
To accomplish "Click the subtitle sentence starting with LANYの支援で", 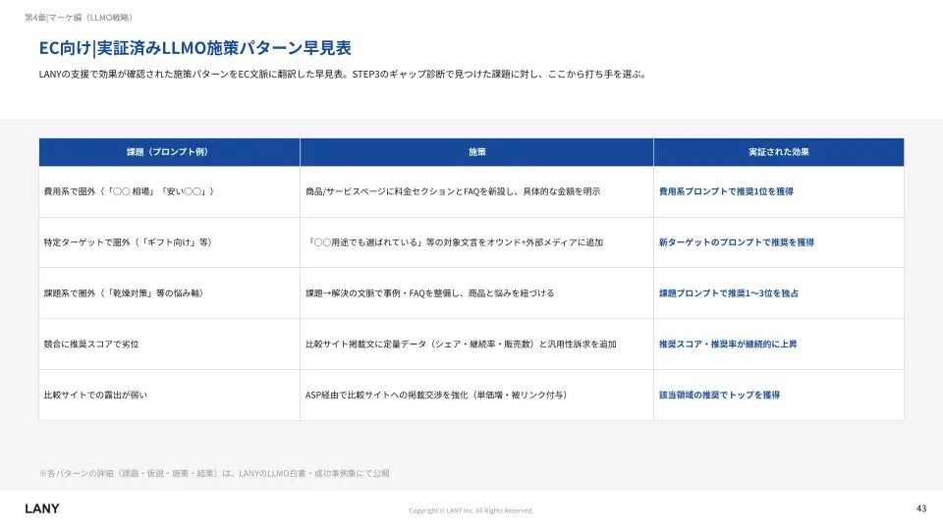I will pos(343,74).
